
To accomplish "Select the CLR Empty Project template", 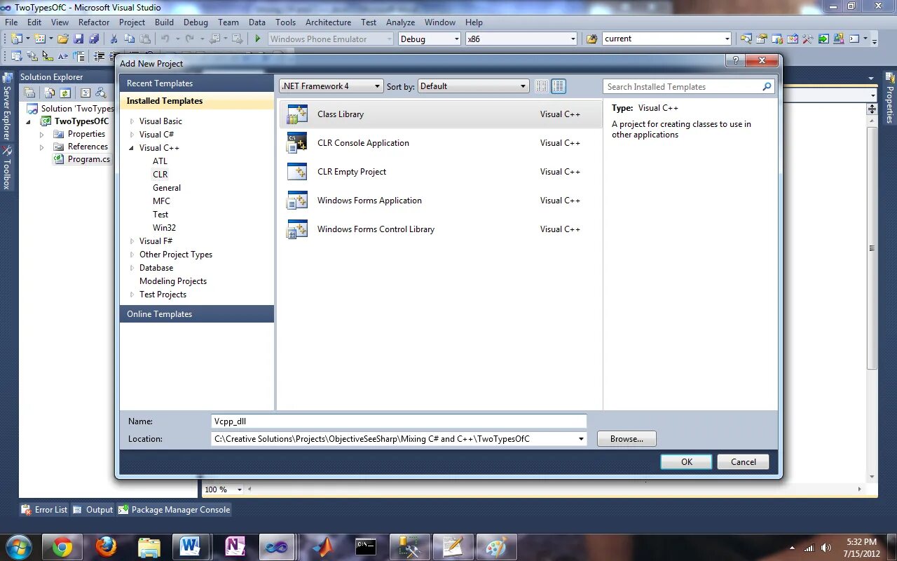I will pos(440,172).
